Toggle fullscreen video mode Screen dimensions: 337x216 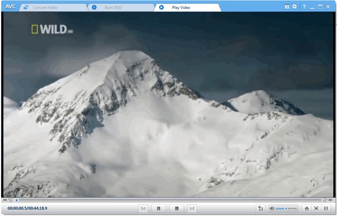click(316, 208)
